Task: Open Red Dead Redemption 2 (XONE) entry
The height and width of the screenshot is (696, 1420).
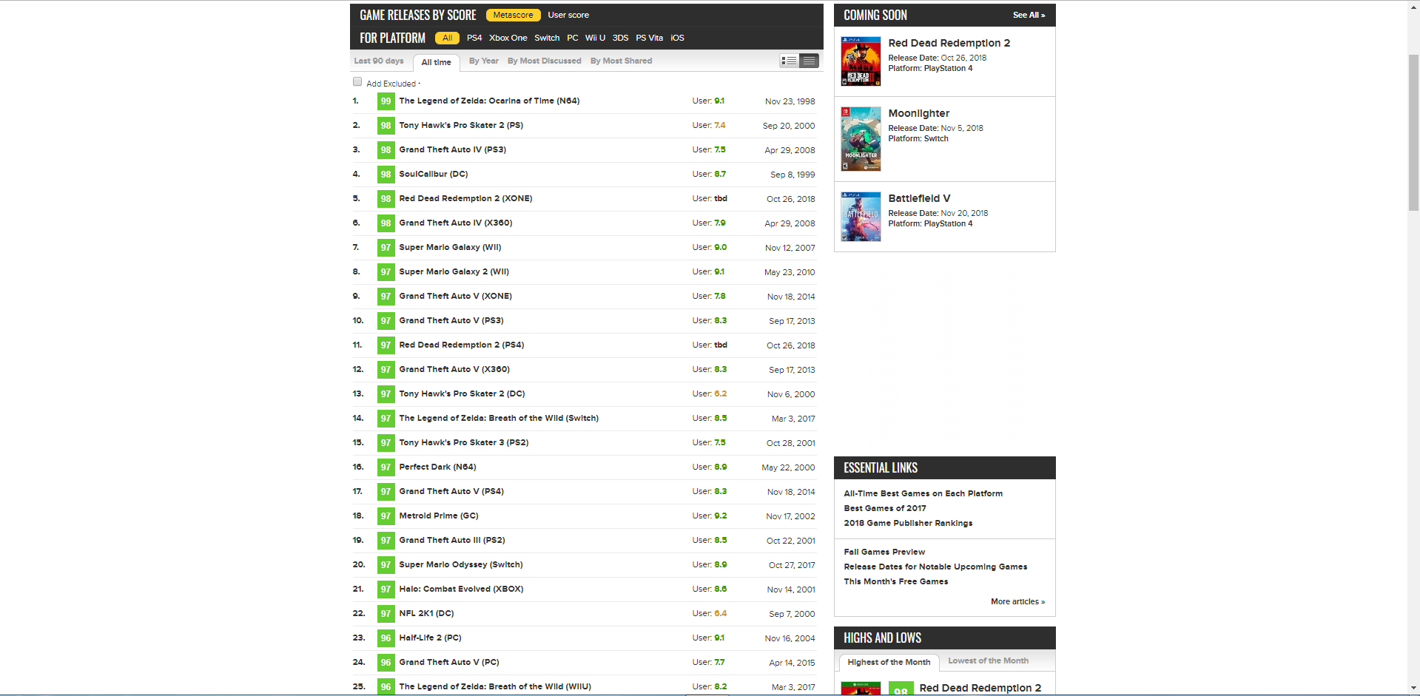Action: click(x=465, y=198)
